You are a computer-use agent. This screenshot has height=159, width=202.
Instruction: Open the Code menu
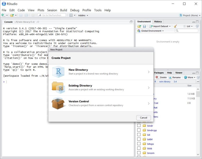click(x=21, y=10)
